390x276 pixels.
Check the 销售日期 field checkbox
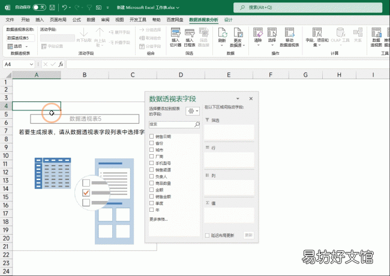[x=151, y=136]
